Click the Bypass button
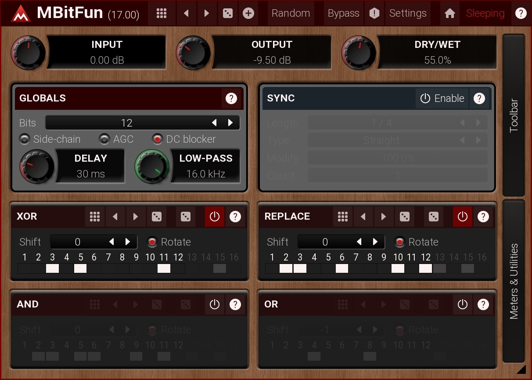Image resolution: width=532 pixels, height=380 pixels. coord(343,13)
